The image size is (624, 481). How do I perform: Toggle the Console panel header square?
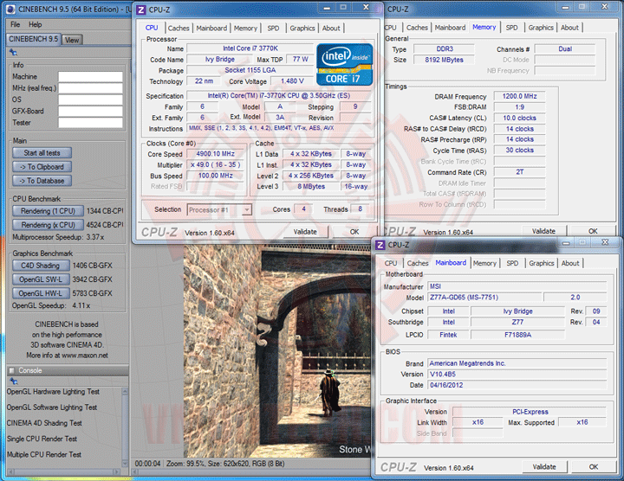coord(12,370)
